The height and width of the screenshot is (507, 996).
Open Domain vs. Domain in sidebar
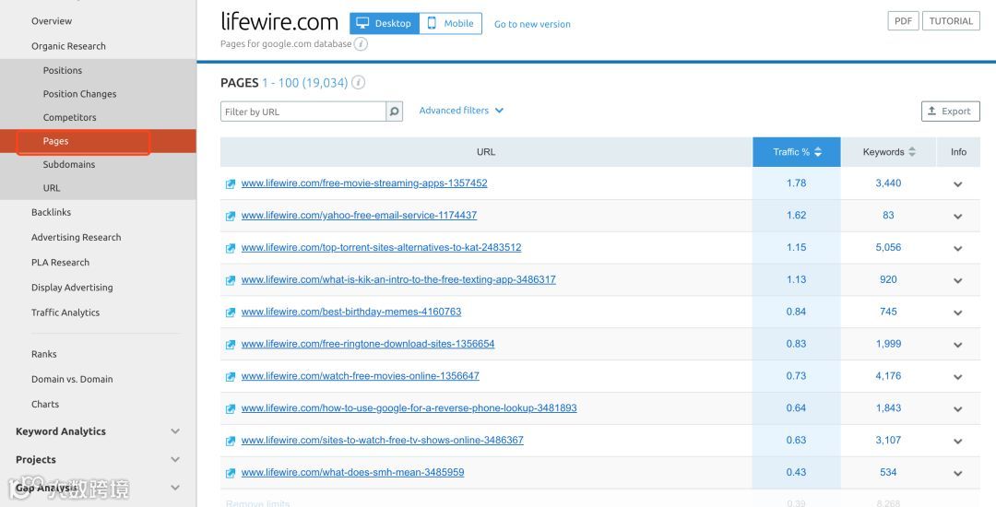(x=72, y=380)
